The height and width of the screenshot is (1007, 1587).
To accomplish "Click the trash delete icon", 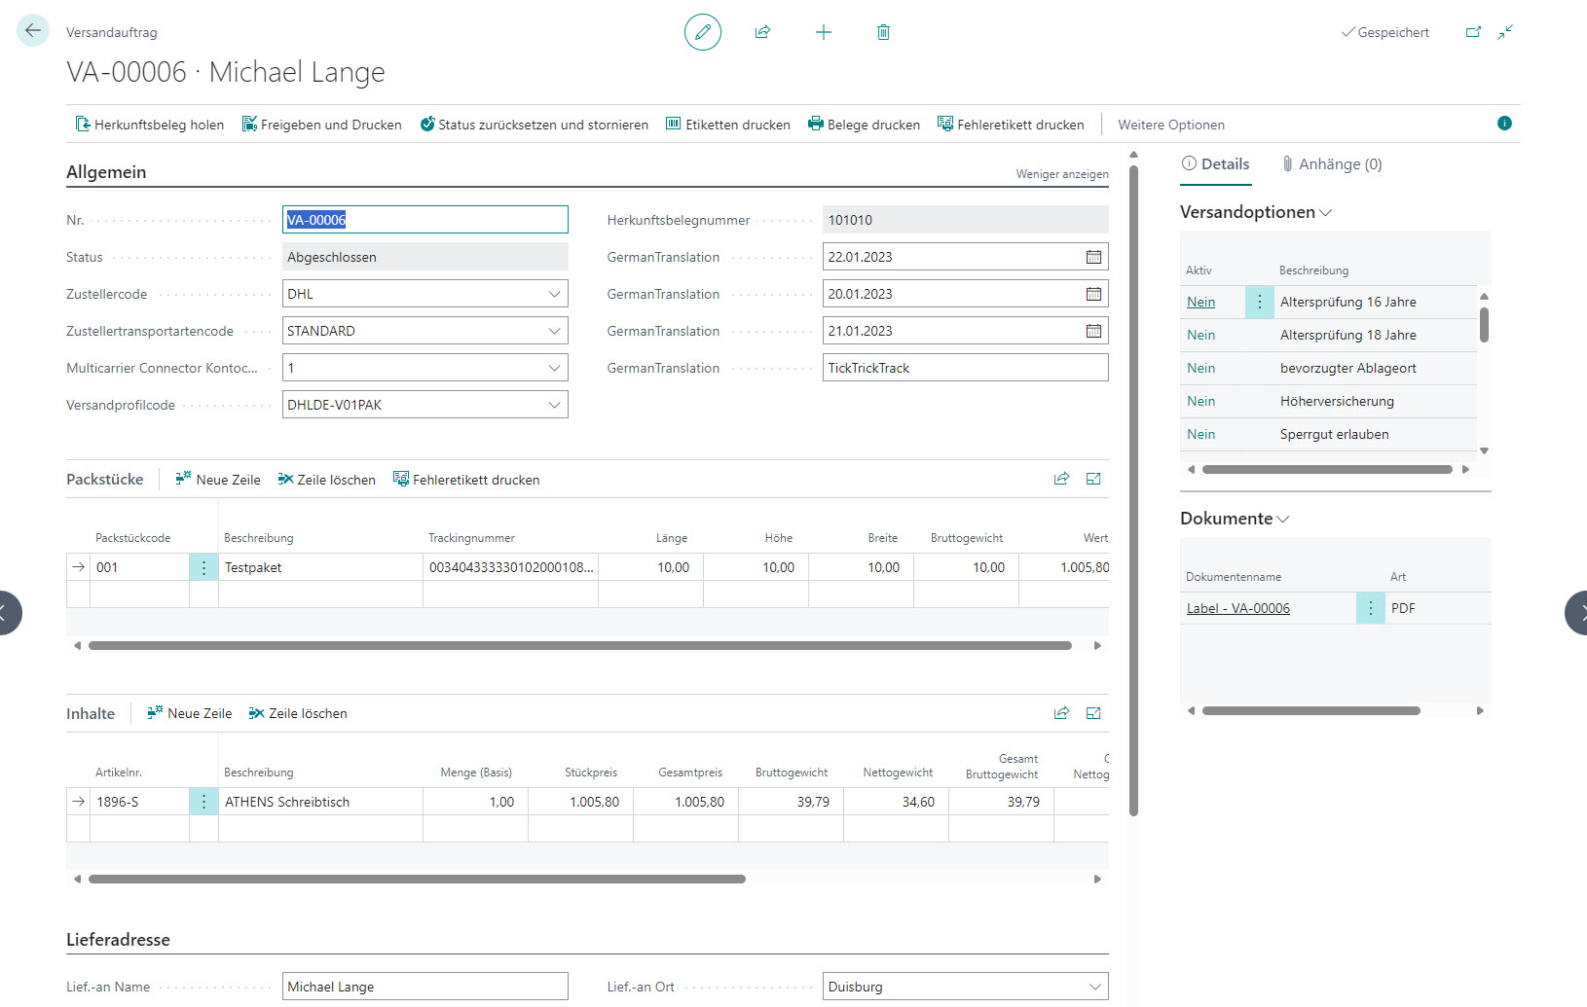I will coord(883,32).
